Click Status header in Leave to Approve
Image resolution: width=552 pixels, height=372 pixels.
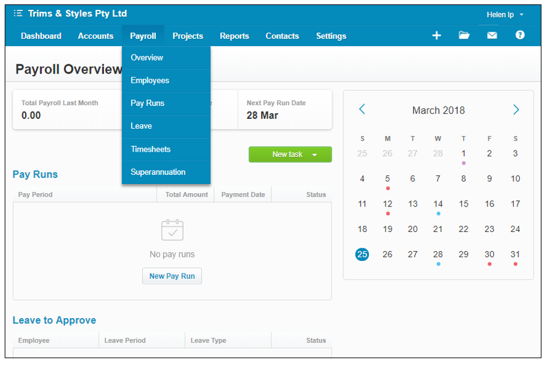[316, 340]
